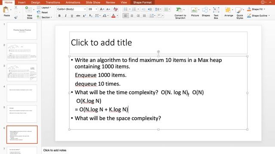This screenshot has height=154, width=275.
Task: Switch to the Design tab
Action: point(35,3)
